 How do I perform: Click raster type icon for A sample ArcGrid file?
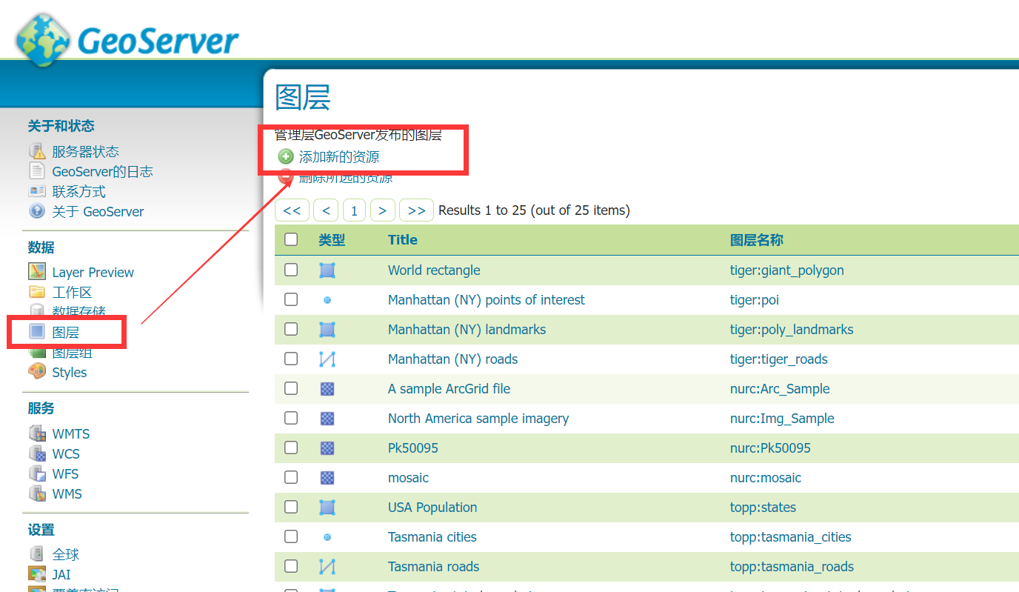pos(327,389)
